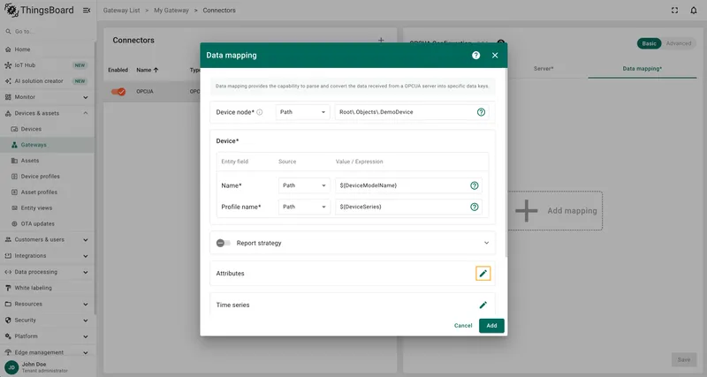Collapse sidebar with the menu toggle icon
Image resolution: width=707 pixels, height=377 pixels.
87,11
